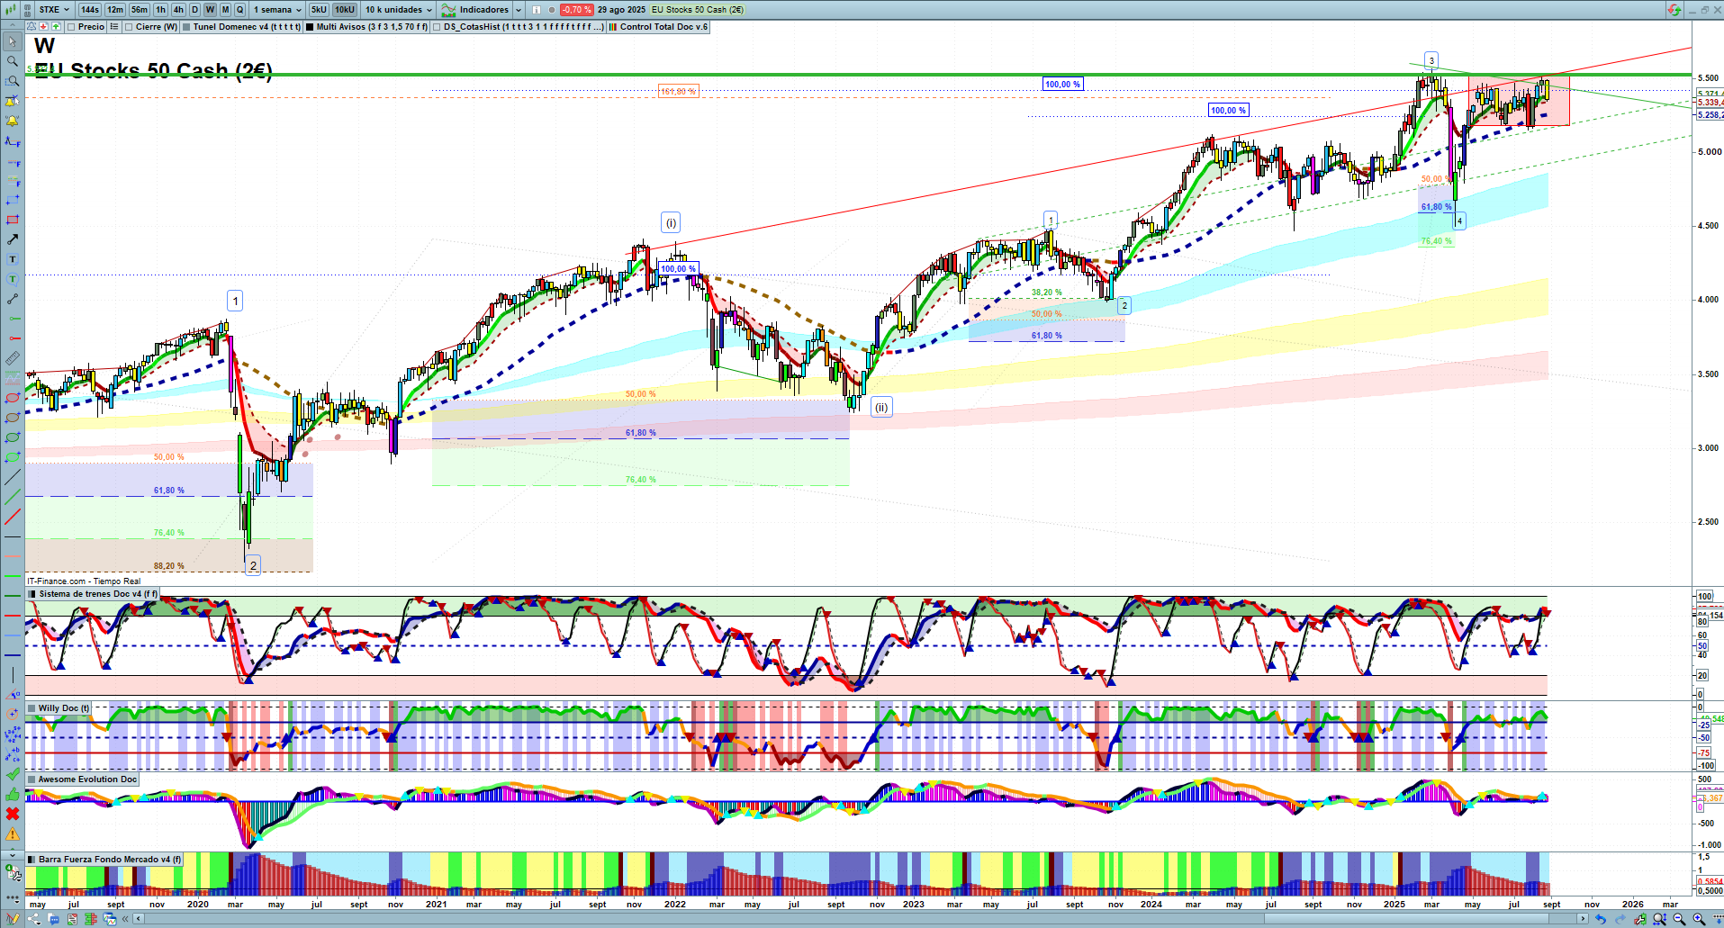Select the segment line tool

[13, 299]
